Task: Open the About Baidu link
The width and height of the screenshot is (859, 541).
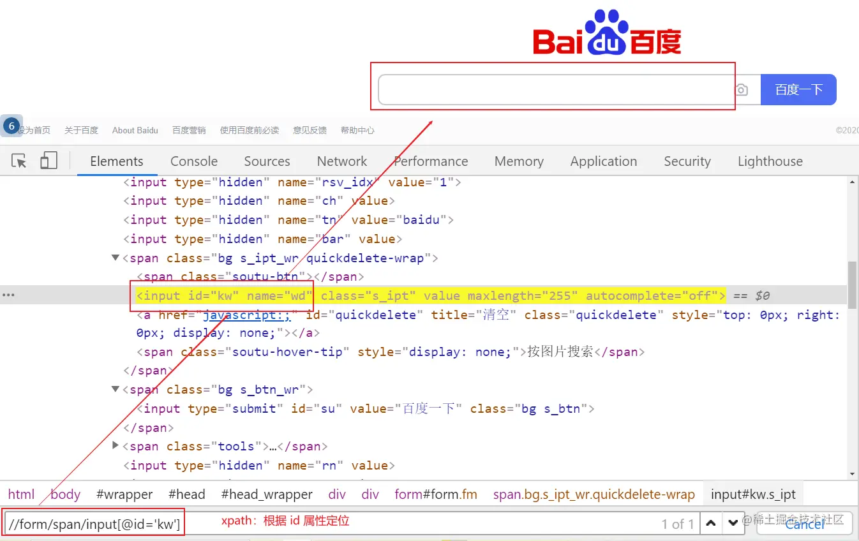Action: 135,130
